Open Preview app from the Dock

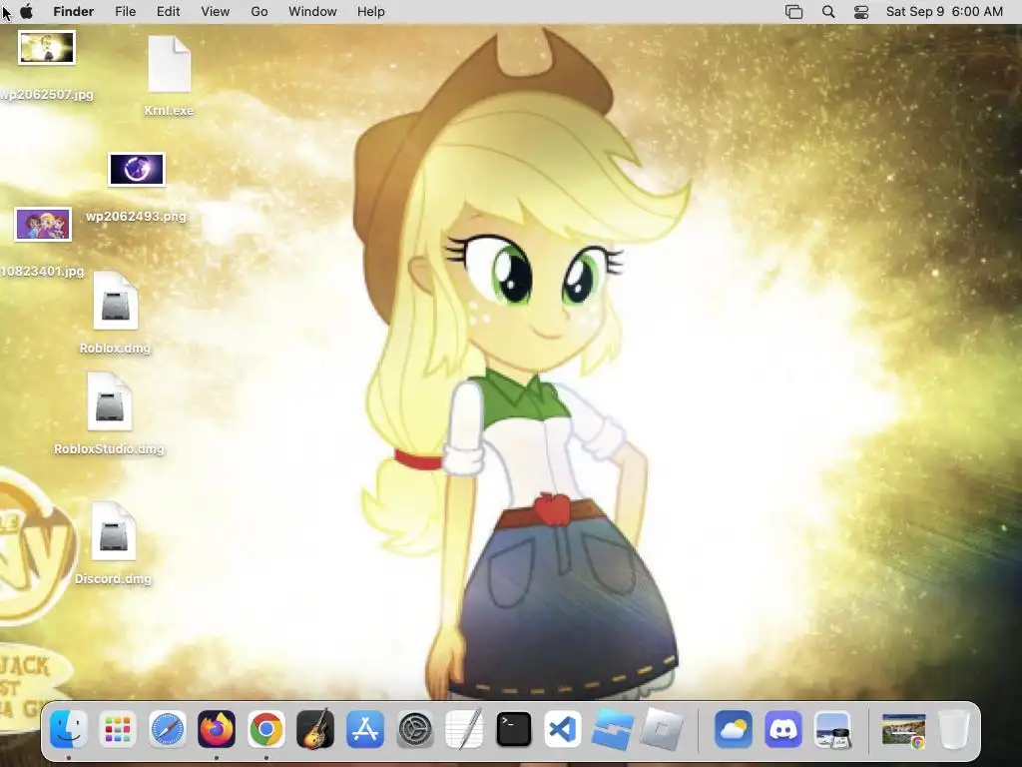833,729
